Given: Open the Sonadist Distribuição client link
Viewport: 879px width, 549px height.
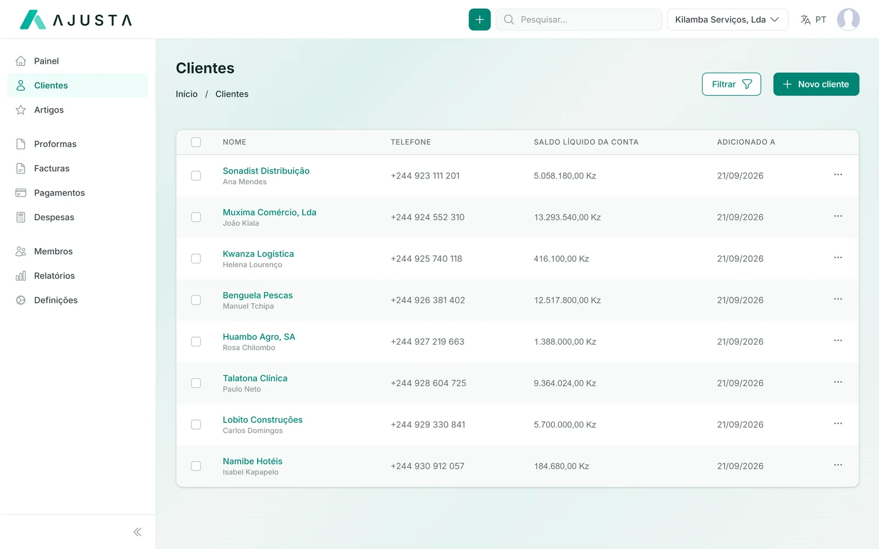Looking at the screenshot, I should (x=266, y=171).
